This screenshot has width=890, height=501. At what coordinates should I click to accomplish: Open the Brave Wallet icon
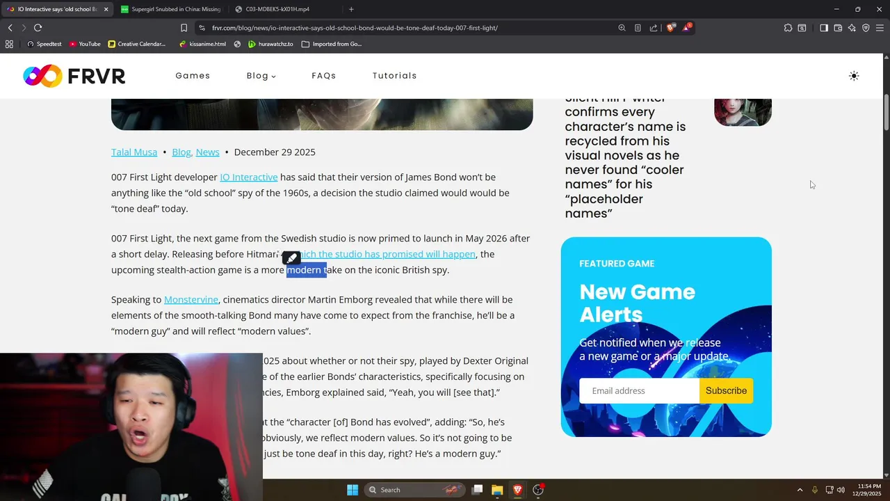tap(838, 28)
